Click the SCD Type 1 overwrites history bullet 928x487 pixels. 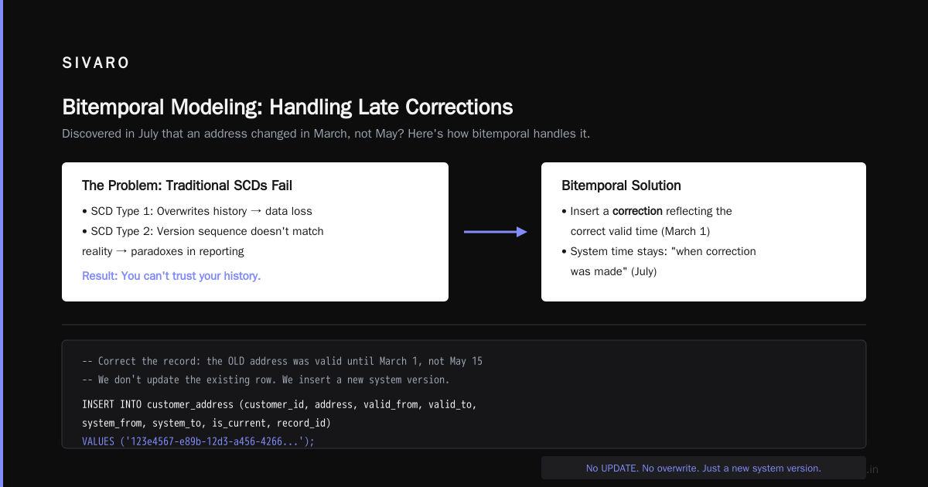pyautogui.click(x=197, y=211)
